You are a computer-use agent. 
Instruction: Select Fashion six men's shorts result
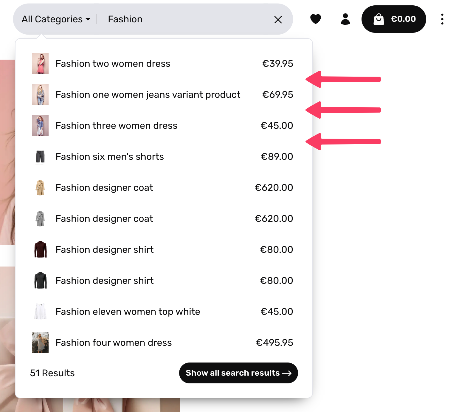coord(110,157)
